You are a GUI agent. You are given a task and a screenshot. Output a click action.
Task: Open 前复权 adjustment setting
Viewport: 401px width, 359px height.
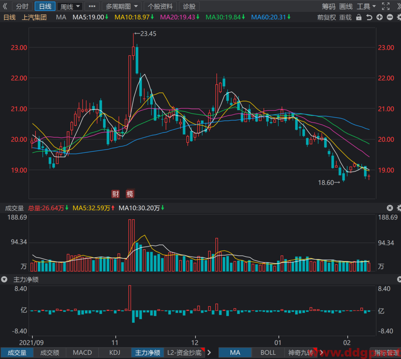tap(326, 17)
